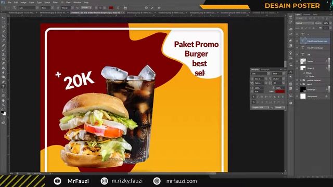
Task: Hide the border layer
Action: 297,61
